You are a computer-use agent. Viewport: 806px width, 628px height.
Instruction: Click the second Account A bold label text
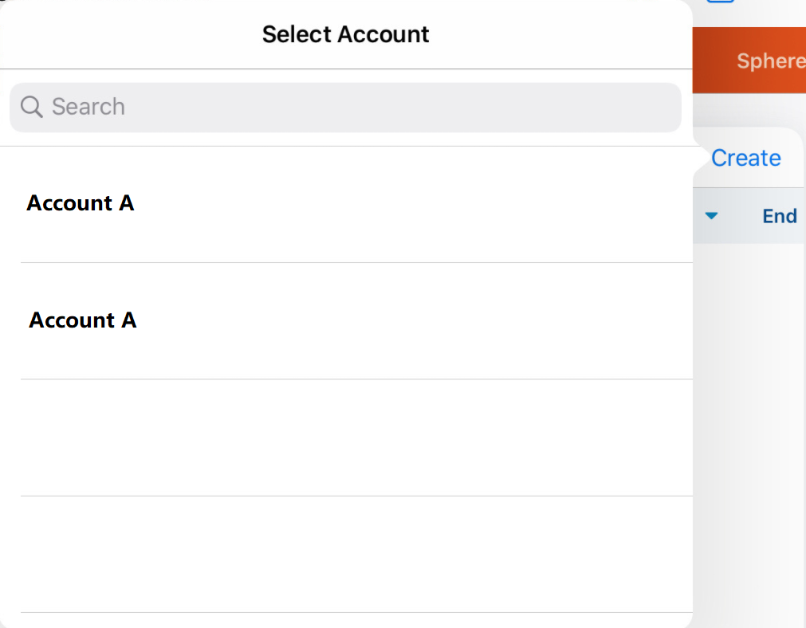pos(83,320)
